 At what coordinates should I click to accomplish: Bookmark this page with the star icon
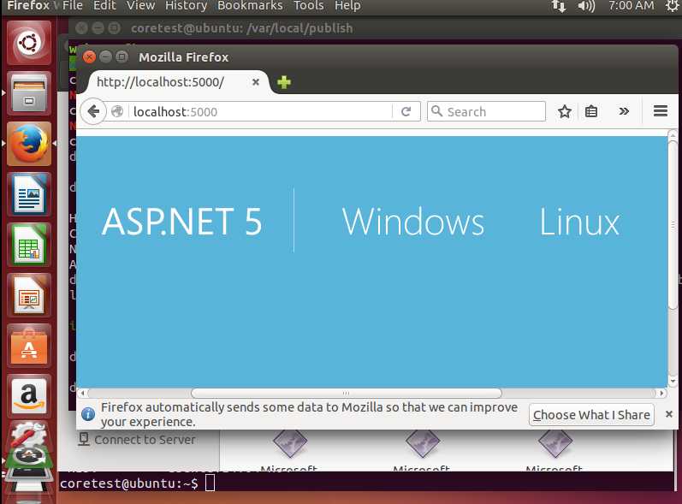(565, 112)
